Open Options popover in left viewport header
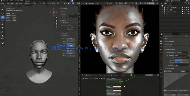The height and width of the screenshot is (96, 190). [x=76, y=6]
